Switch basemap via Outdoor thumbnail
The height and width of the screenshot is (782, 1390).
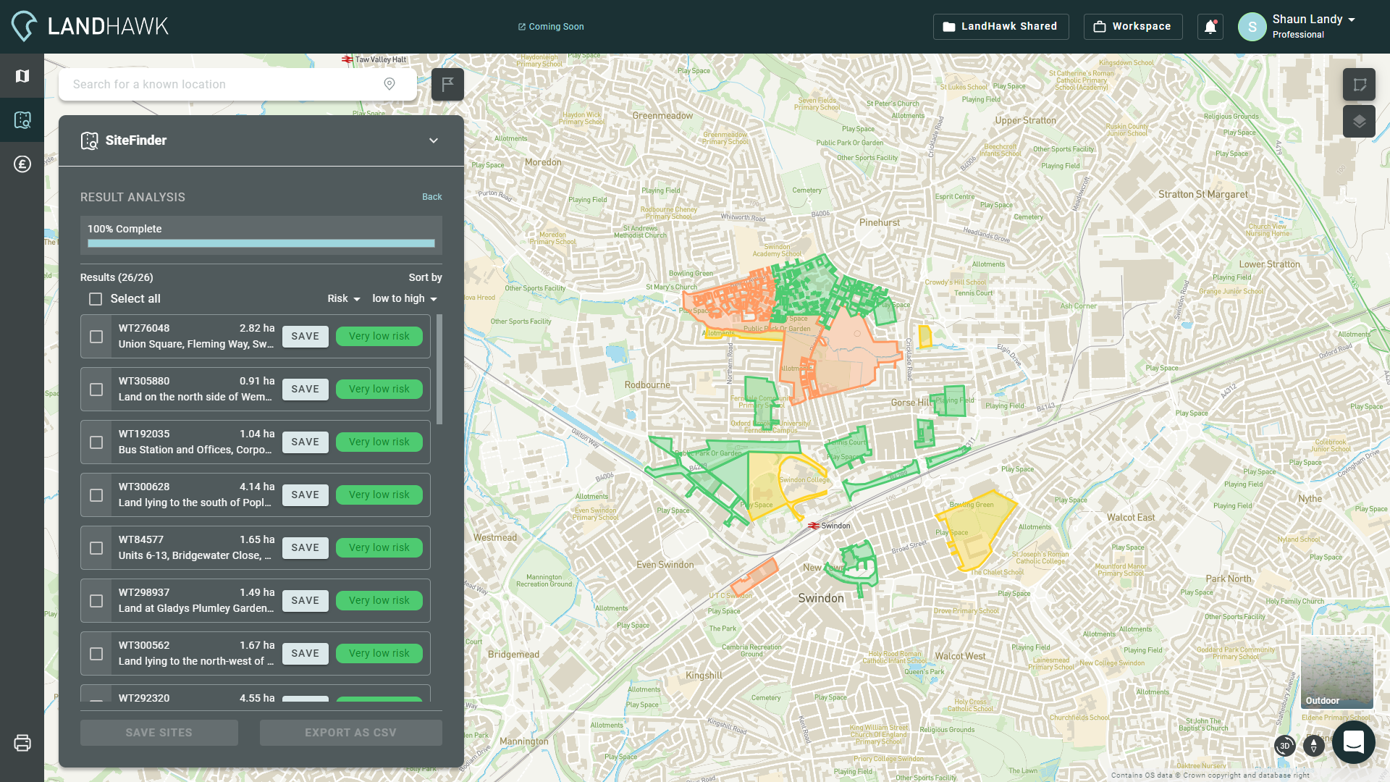coord(1336,672)
